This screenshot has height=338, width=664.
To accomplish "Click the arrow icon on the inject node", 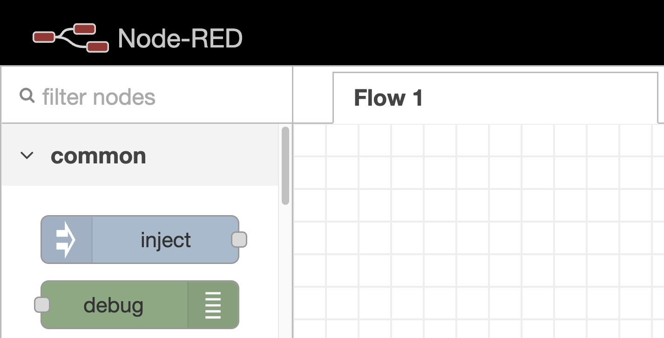I will [66, 239].
